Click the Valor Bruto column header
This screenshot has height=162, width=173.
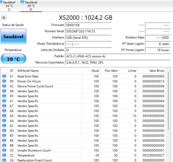pyautogui.click(x=152, y=71)
